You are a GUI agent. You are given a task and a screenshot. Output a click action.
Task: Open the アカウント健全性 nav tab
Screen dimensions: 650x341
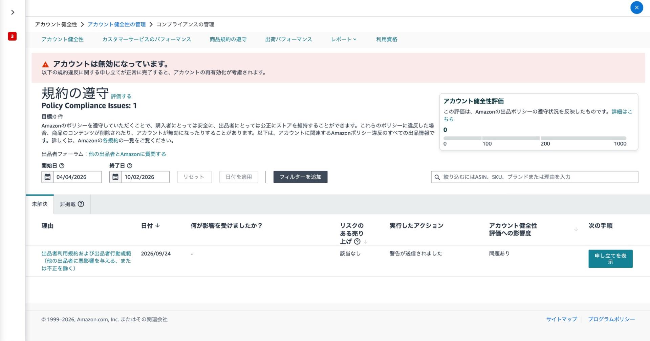click(x=63, y=39)
